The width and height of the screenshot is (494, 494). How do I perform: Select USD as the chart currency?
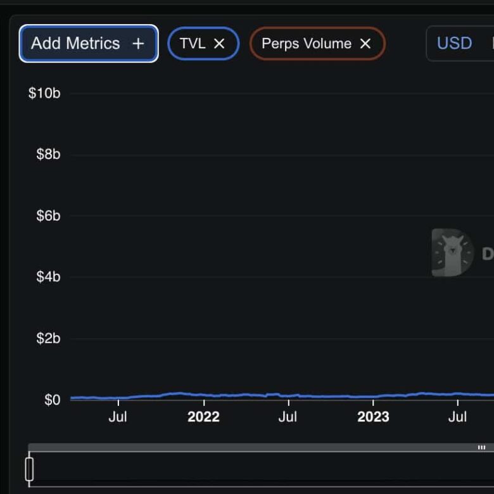pyautogui.click(x=454, y=44)
